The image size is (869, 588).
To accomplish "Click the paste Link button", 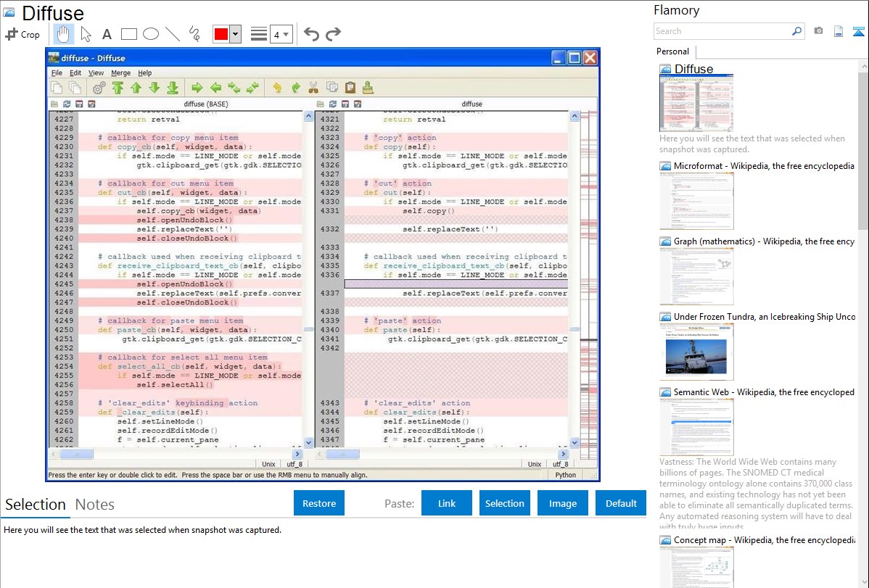I will (447, 503).
